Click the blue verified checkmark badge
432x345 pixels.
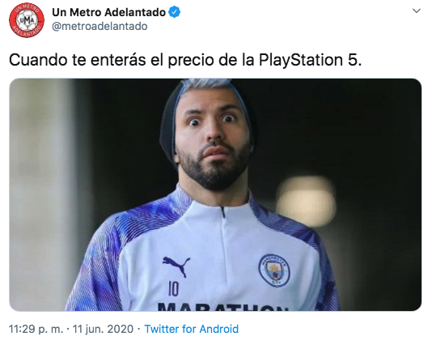174,12
